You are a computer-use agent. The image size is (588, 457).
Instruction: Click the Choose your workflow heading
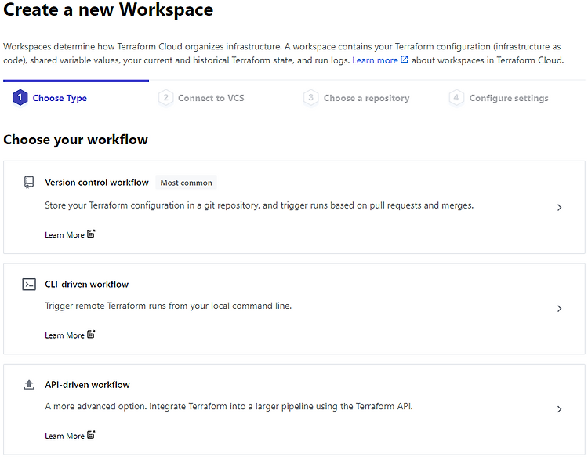75,140
